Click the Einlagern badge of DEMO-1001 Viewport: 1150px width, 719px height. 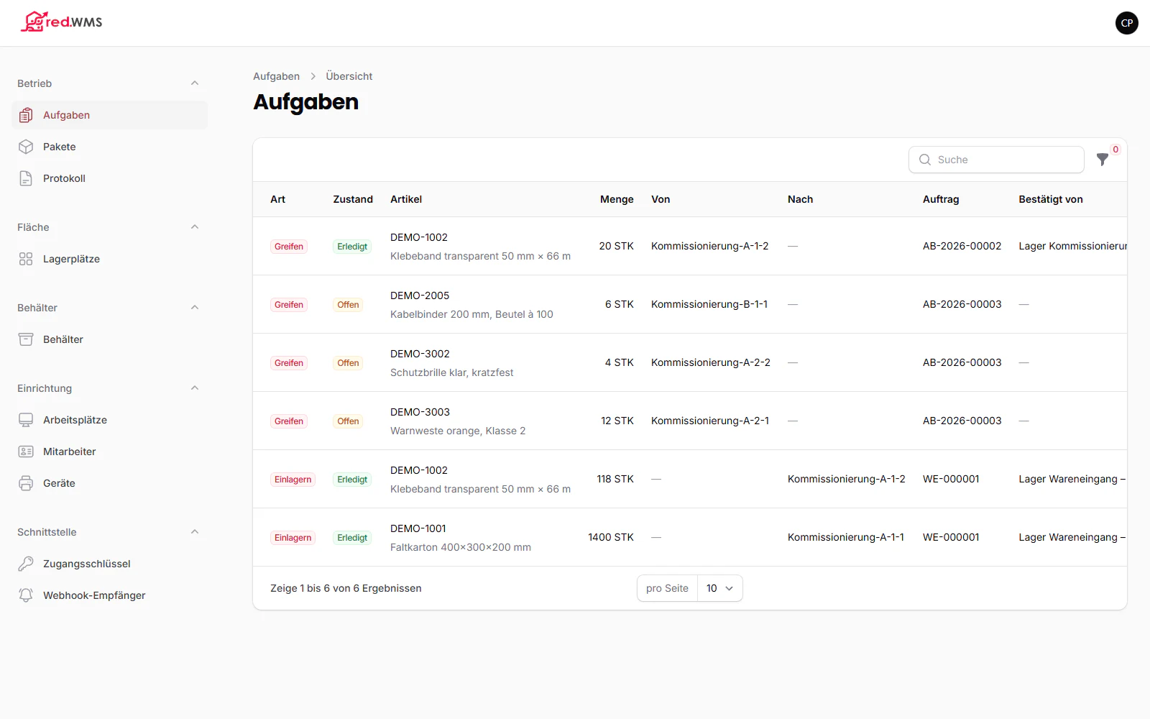pyautogui.click(x=293, y=538)
